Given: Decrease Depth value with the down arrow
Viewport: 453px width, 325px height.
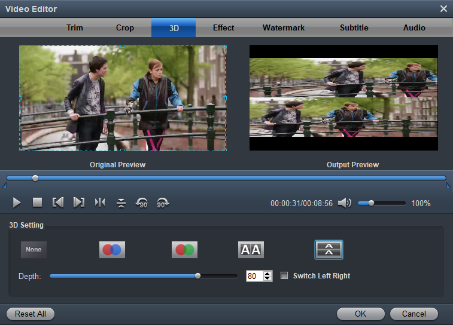Looking at the screenshot, I should (x=267, y=278).
